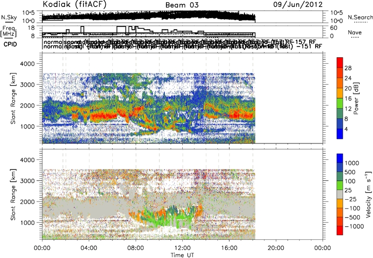This screenshot has width=373, height=258.
Task: Click the 'Beam 03' label
Action: pyautogui.click(x=182, y=5)
